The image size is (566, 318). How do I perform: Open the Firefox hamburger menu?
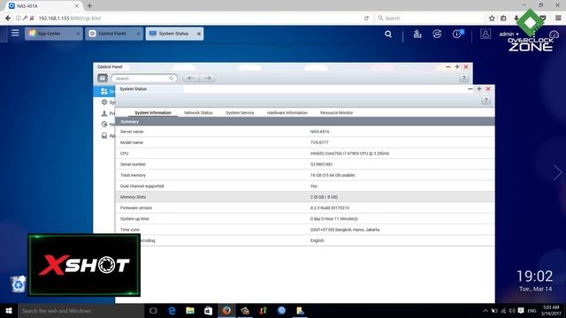(558, 18)
